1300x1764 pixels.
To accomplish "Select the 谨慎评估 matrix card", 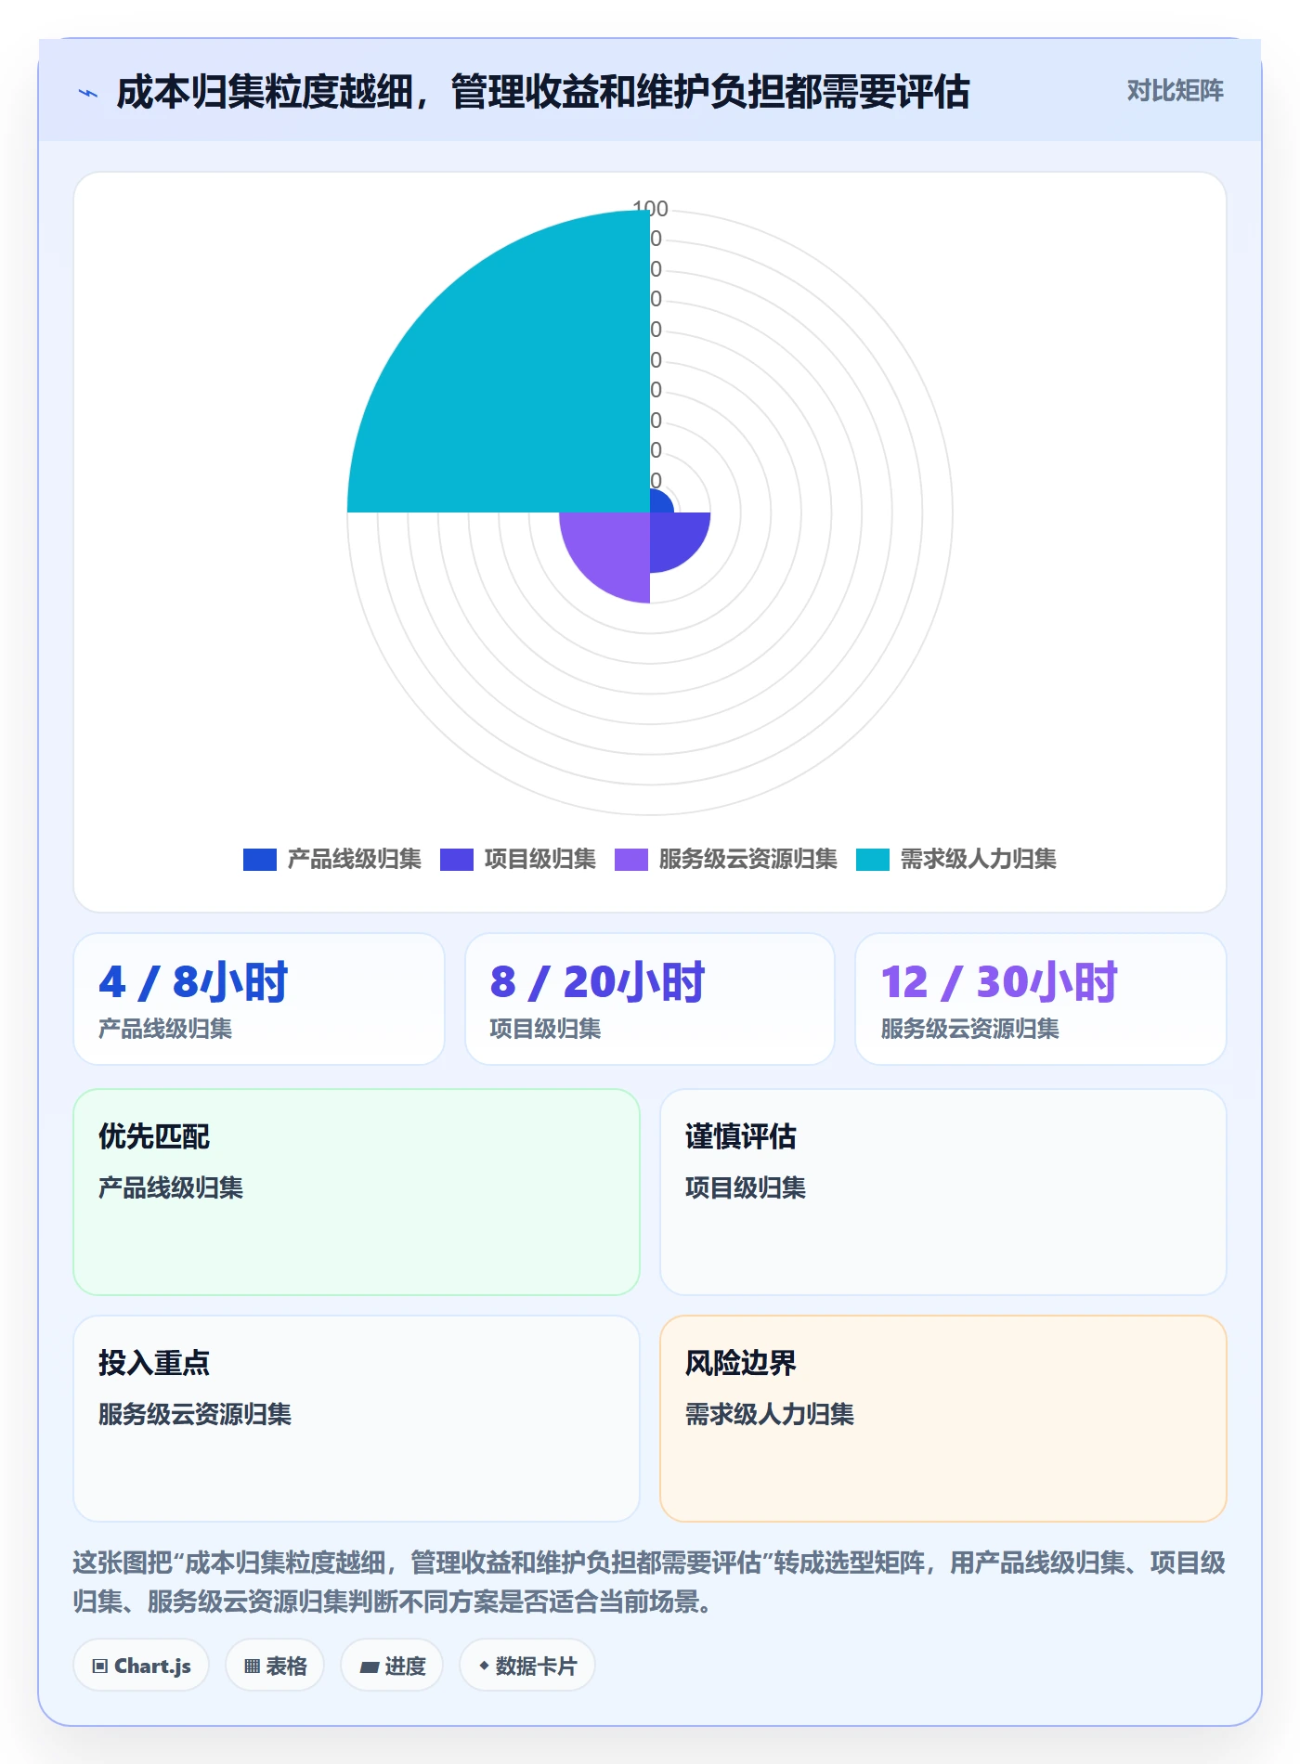I will [943, 1192].
